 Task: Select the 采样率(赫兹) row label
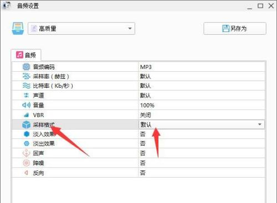coord(51,76)
